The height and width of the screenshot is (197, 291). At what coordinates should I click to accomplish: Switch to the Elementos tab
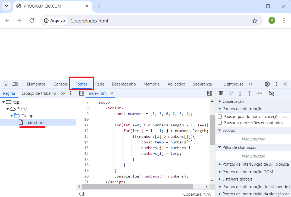point(36,84)
